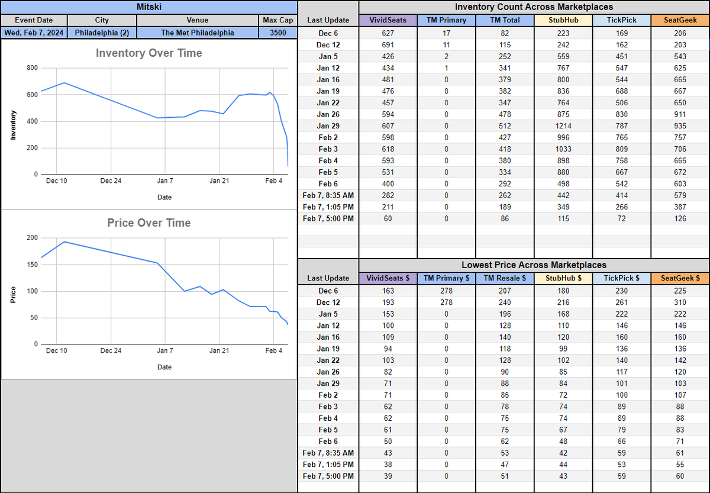Click Feb 7, 1:05 PM label in price table

click(328, 465)
